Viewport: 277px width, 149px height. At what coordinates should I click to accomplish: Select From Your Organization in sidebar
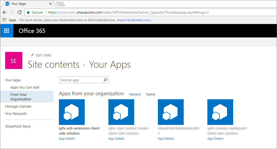point(21,97)
